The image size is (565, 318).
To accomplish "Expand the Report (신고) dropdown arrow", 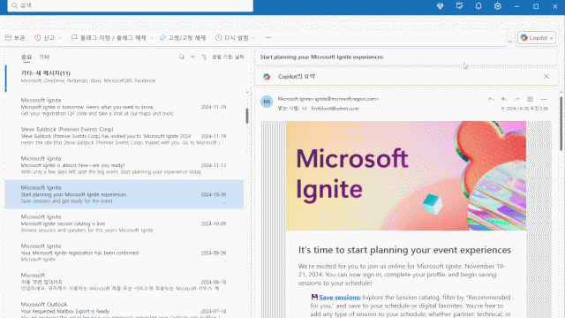I will pyautogui.click(x=60, y=38).
